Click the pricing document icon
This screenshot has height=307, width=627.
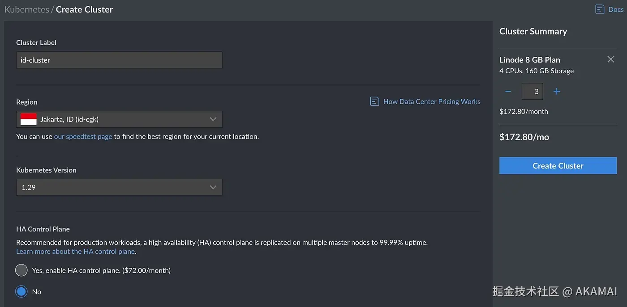click(x=375, y=101)
